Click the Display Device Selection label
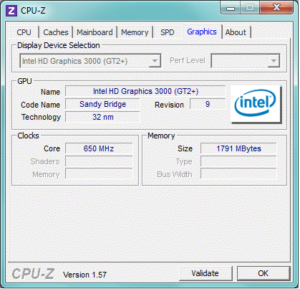The image size is (300, 289). coord(59,45)
